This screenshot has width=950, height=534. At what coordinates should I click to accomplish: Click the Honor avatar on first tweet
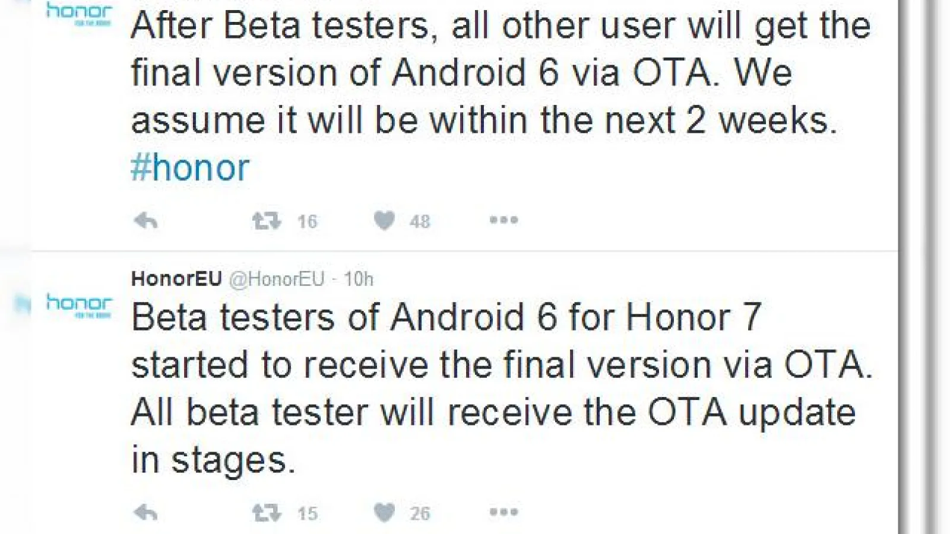point(79,14)
